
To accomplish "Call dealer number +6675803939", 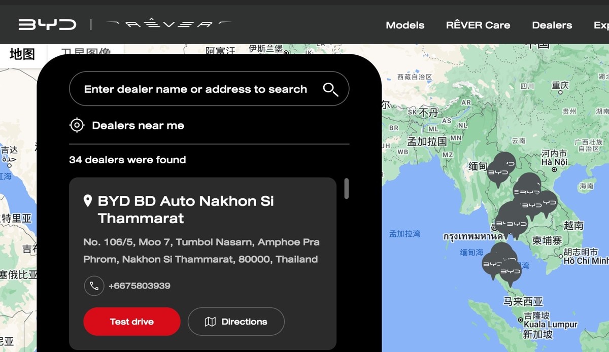I will click(x=140, y=286).
